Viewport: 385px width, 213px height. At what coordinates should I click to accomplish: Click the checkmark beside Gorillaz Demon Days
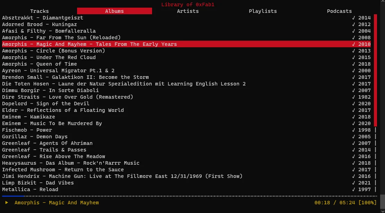tap(353, 137)
